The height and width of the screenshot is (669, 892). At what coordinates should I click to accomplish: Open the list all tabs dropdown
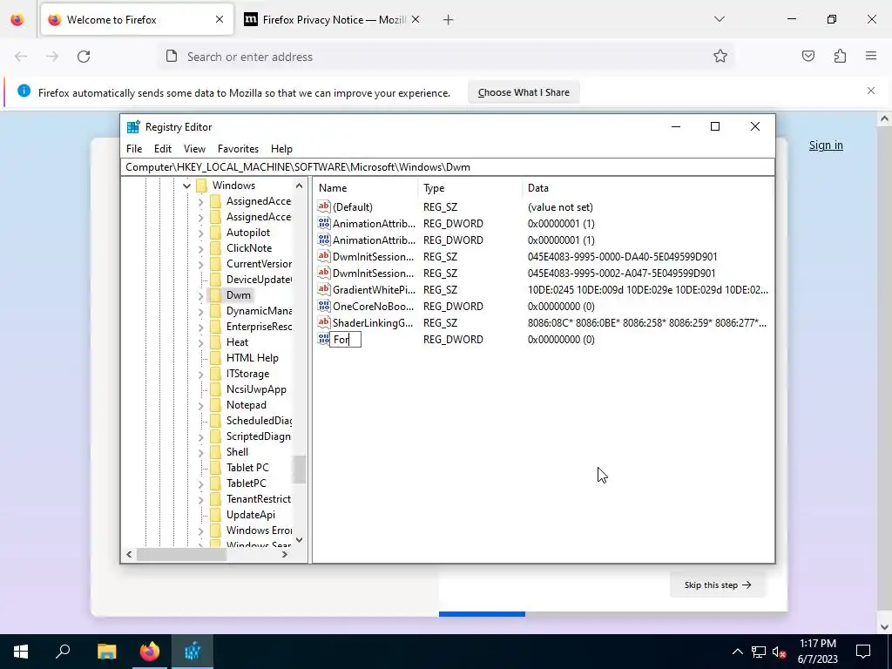pyautogui.click(x=719, y=19)
